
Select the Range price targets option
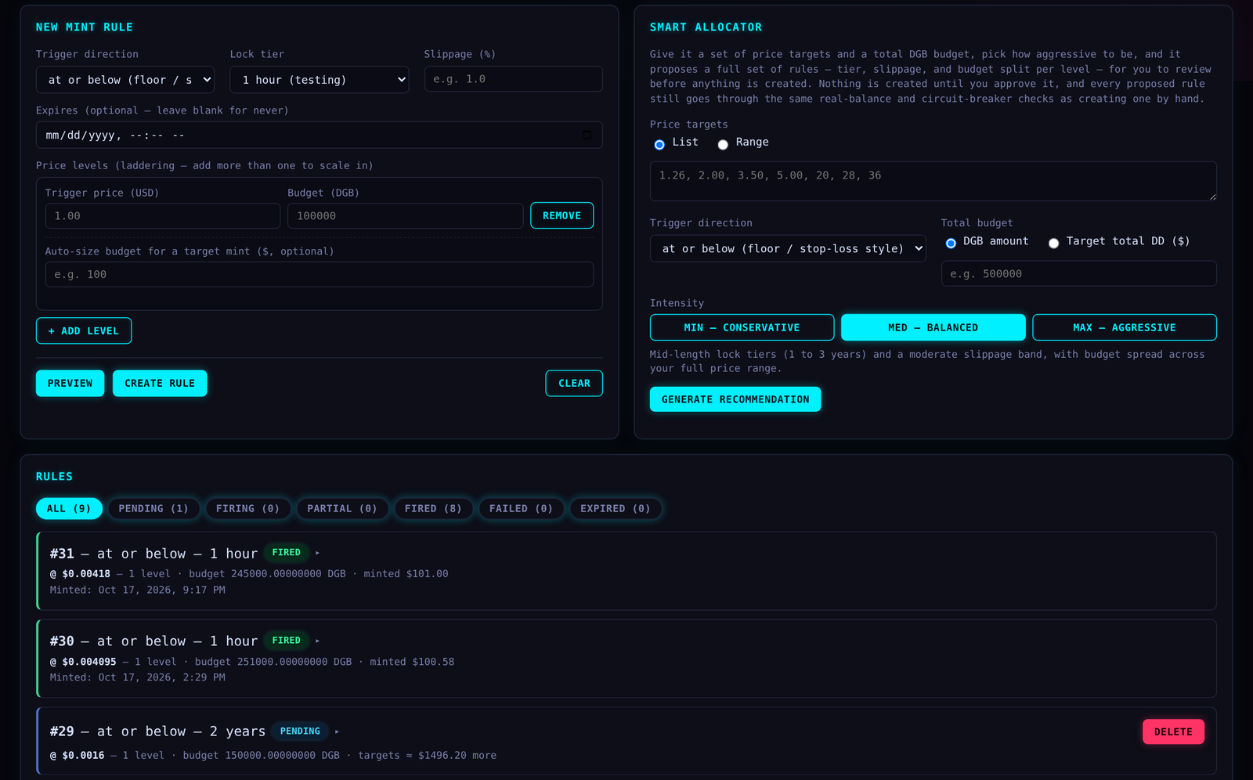[723, 144]
